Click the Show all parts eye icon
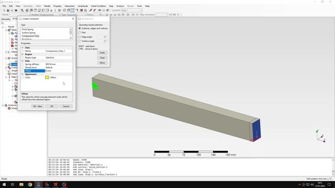The image size is (335, 188). point(99,10)
